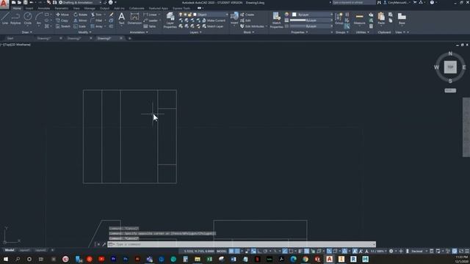The width and height of the screenshot is (470, 264).
Task: Open the Annotate ribbon tab
Action: pyautogui.click(x=44, y=8)
